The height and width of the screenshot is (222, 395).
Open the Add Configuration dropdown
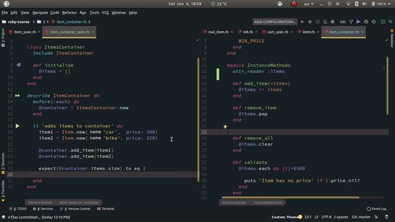[x=275, y=22]
